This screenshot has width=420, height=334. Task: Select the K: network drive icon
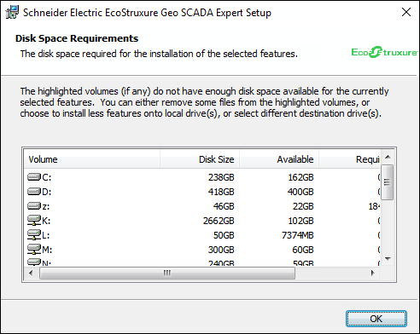tap(34, 221)
